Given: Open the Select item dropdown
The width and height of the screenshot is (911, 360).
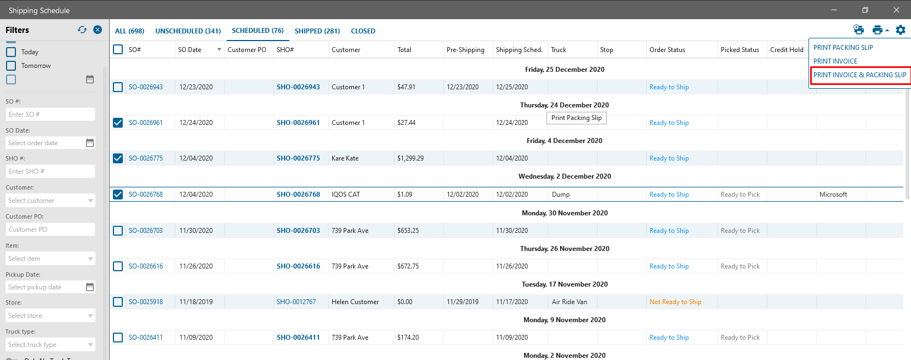Looking at the screenshot, I should (90, 259).
